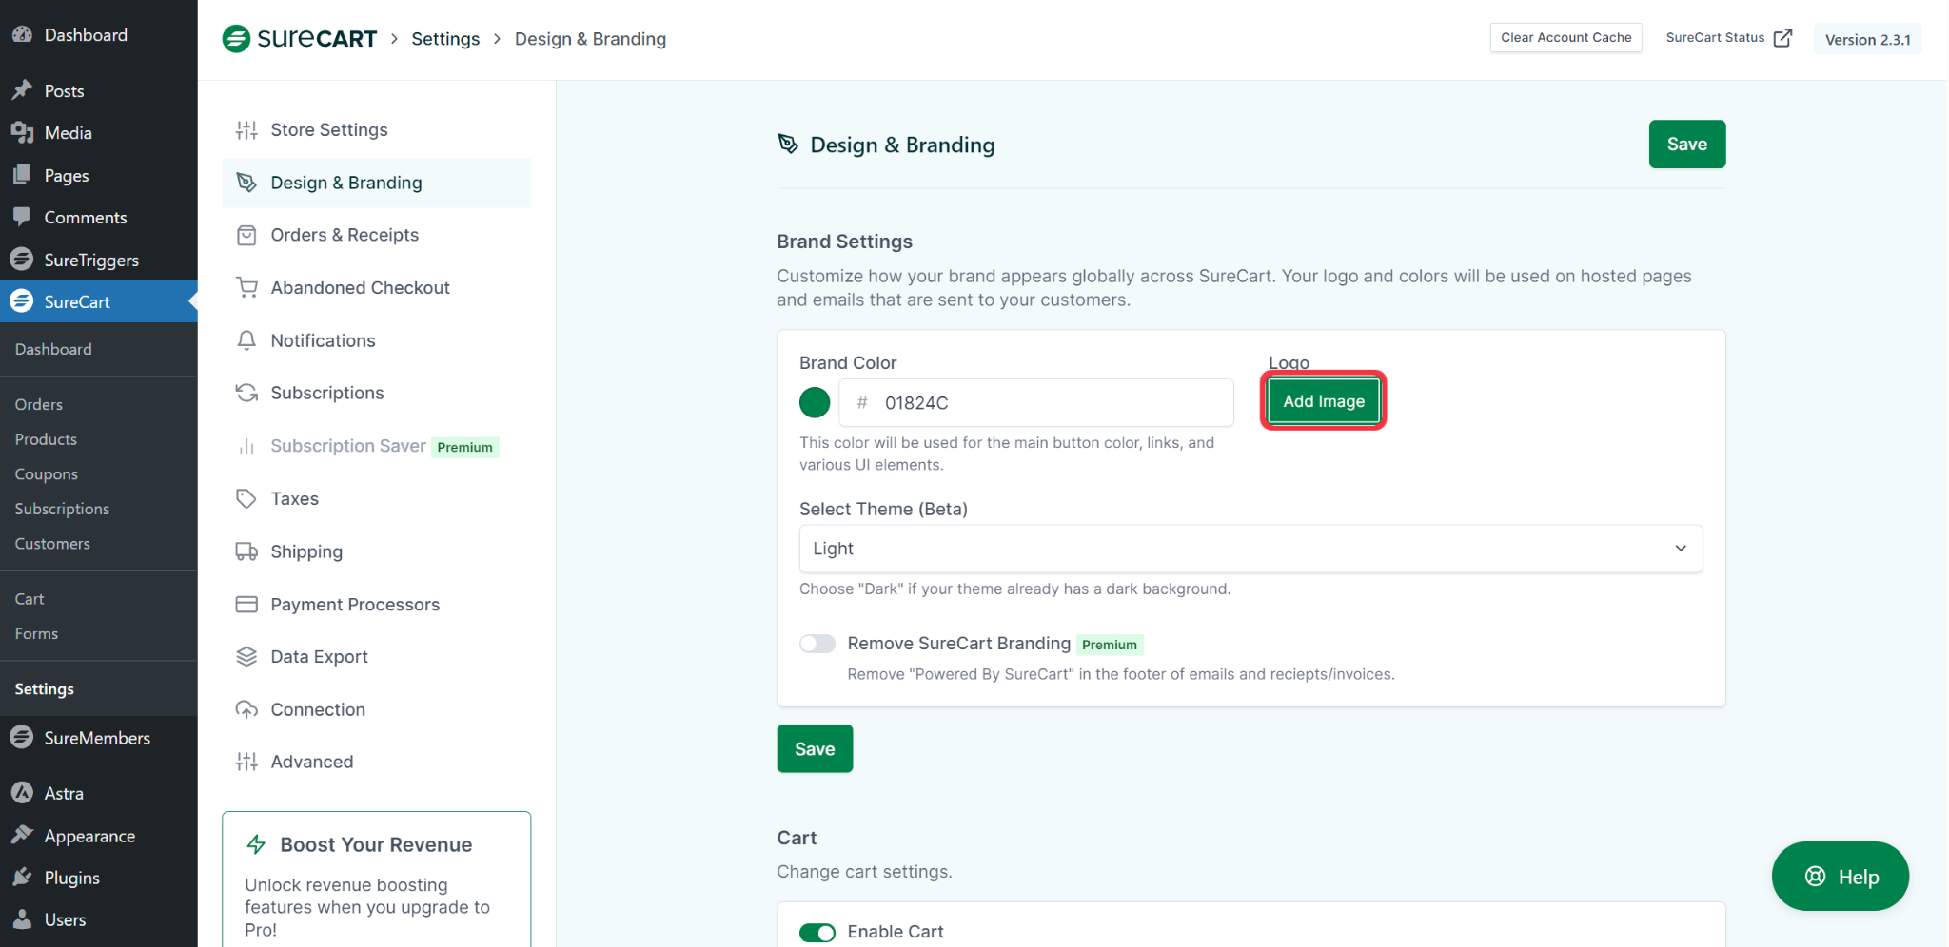Viewport: 1949px width, 947px height.
Task: Open Coupons in SureCart submenu
Action: (47, 474)
